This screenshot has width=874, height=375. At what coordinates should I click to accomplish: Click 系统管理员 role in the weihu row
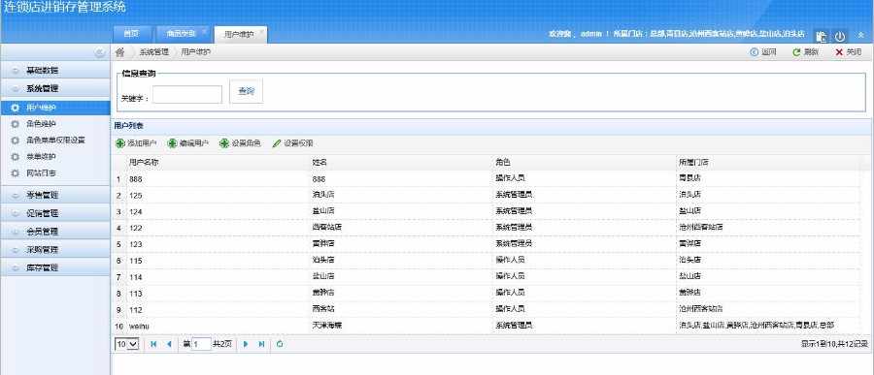pyautogui.click(x=514, y=325)
